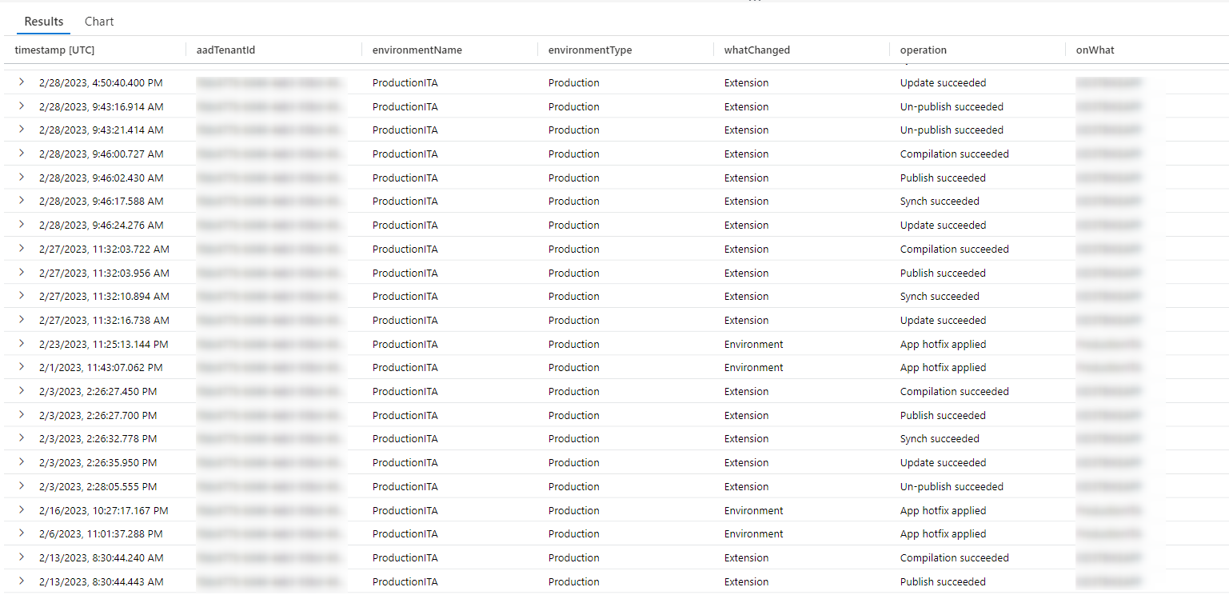Screen dimensions: 1229x595
Task: Sort by the whatChanged column header
Action: [756, 50]
